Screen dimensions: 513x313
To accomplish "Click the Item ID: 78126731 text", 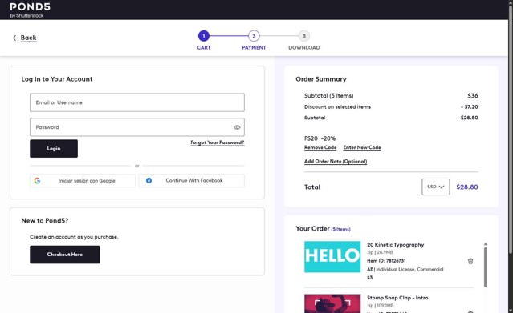I will pyautogui.click(x=386, y=261).
